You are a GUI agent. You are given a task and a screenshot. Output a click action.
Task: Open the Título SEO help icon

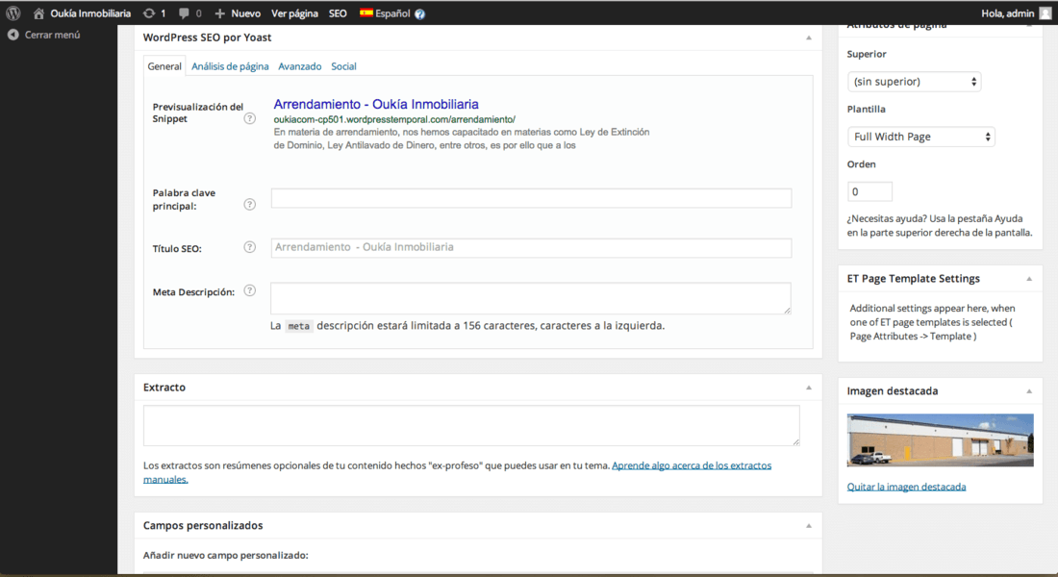coord(250,247)
